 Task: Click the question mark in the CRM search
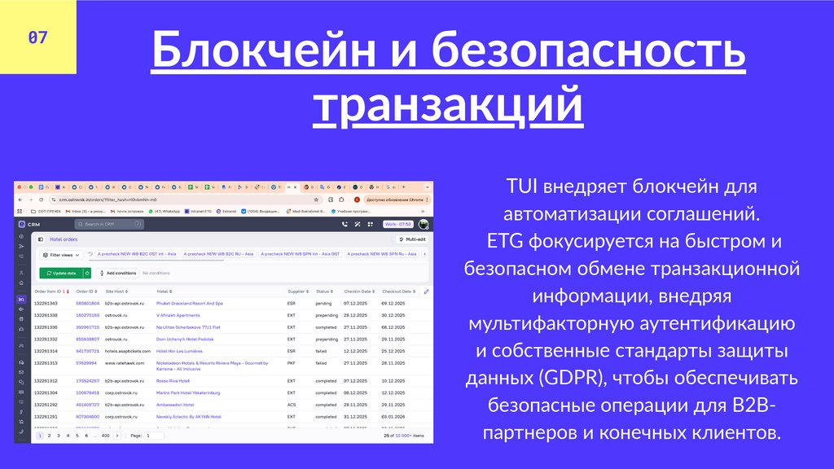[x=138, y=225]
